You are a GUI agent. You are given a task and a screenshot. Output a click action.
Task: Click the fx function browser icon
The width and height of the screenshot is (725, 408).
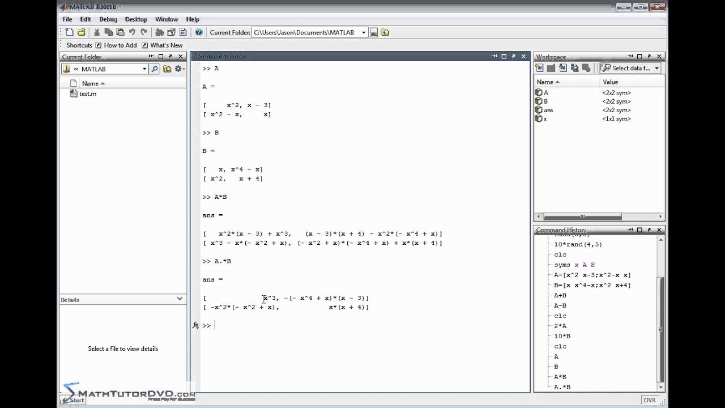pyautogui.click(x=195, y=325)
